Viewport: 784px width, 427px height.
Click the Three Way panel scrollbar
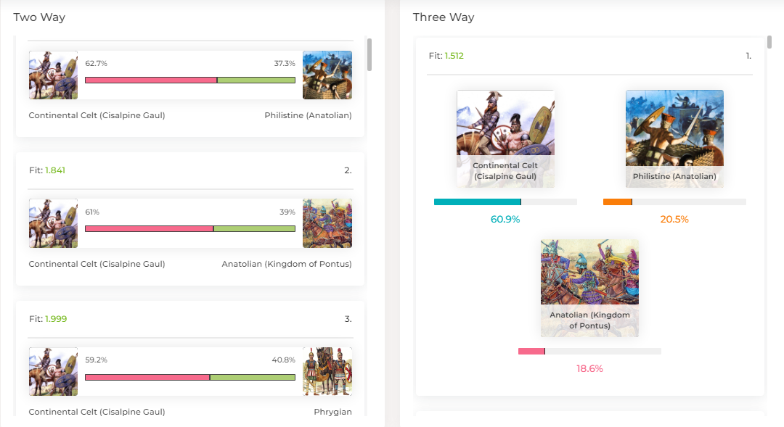[x=769, y=42]
